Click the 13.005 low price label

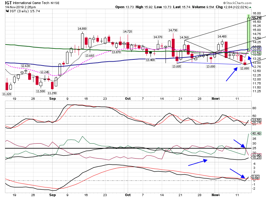point(176,66)
